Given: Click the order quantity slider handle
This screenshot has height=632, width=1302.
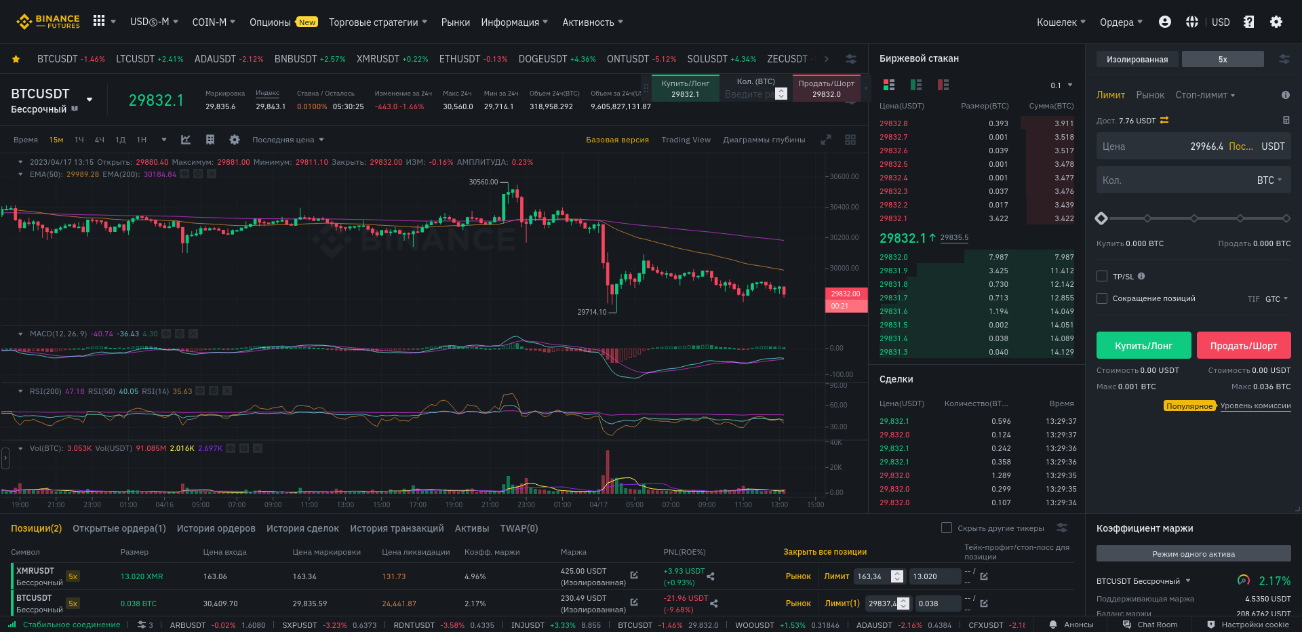Looking at the screenshot, I should click(x=1101, y=218).
